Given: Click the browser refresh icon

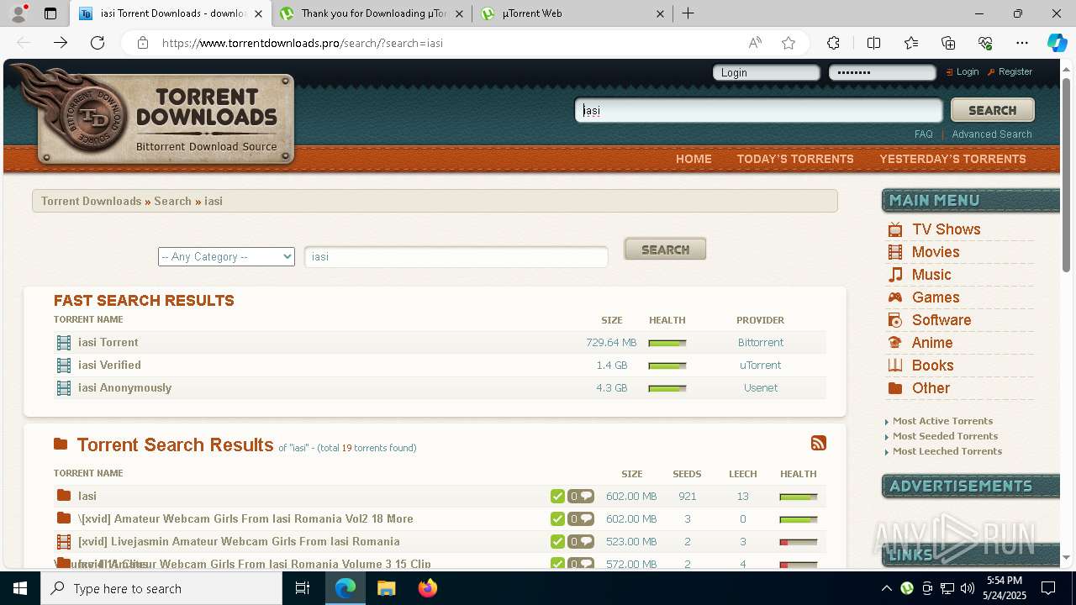Looking at the screenshot, I should 98,43.
